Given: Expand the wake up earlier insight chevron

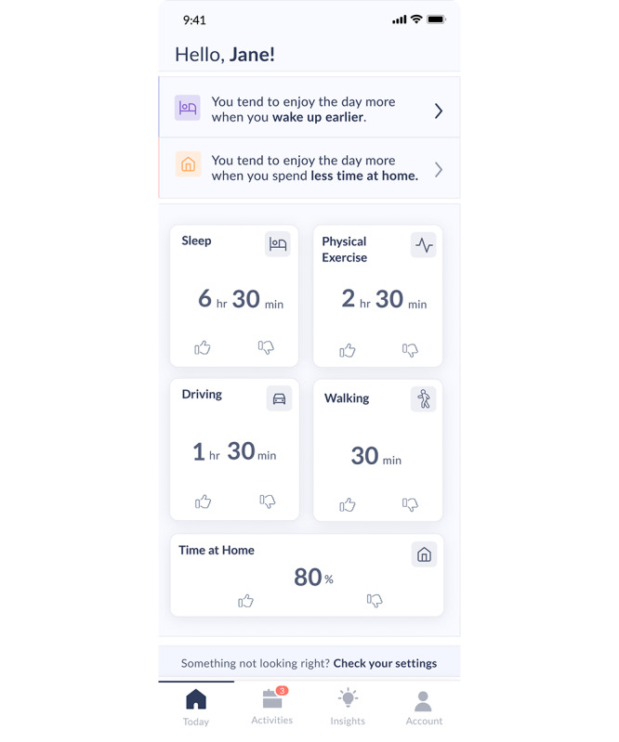Looking at the screenshot, I should pyautogui.click(x=438, y=111).
